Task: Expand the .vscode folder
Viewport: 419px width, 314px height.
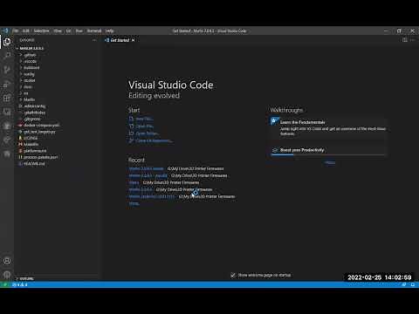Action: click(31, 61)
